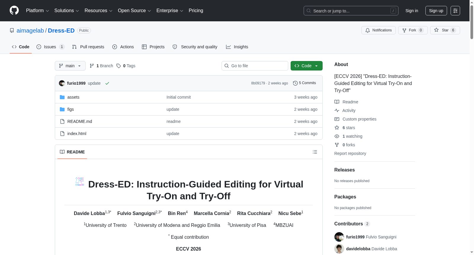This screenshot has height=255, width=474.
Task: Jump to Readme from the About sidebar
Action: click(x=346, y=102)
